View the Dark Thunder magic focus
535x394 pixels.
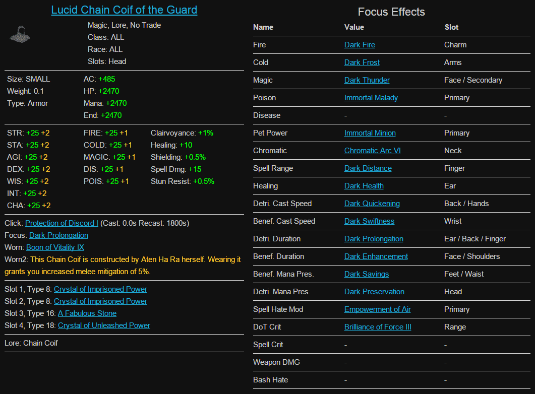coord(367,80)
